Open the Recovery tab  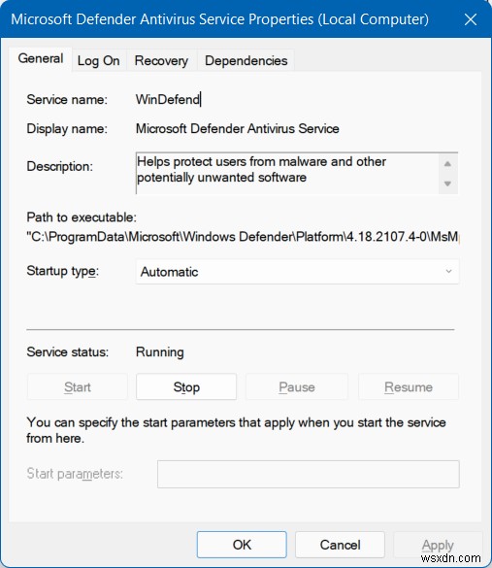pos(161,60)
